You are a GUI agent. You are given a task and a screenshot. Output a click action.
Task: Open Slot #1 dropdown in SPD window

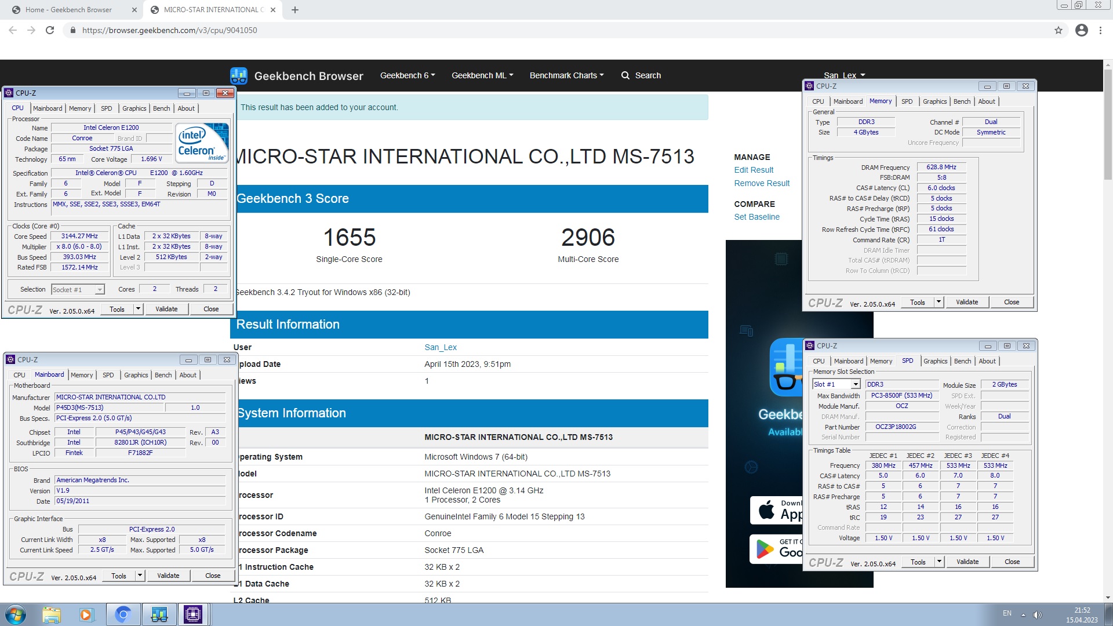[x=836, y=384]
